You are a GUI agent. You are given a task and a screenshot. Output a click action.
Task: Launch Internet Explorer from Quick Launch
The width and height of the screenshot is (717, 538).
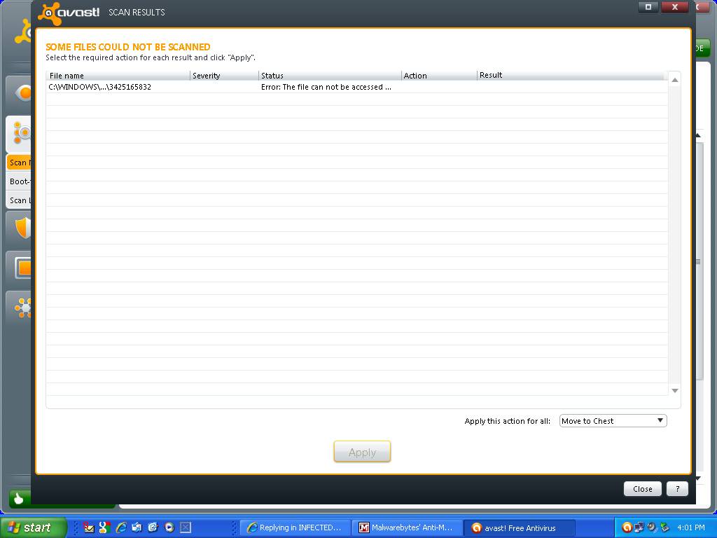coord(120,527)
